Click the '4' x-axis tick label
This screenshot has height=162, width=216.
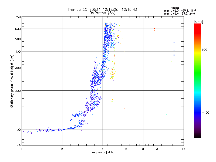[103, 149]
